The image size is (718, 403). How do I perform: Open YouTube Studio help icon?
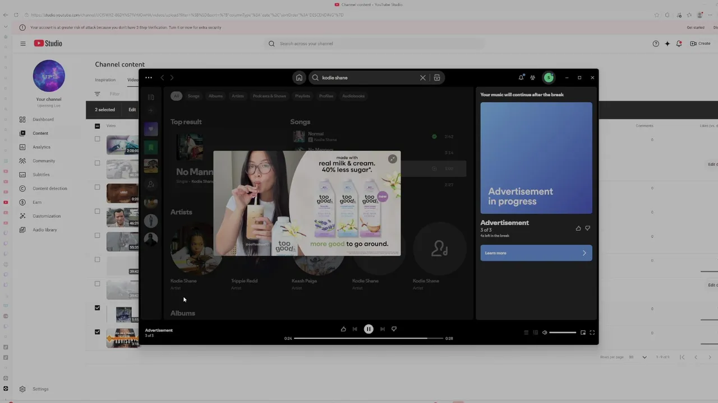click(x=656, y=44)
